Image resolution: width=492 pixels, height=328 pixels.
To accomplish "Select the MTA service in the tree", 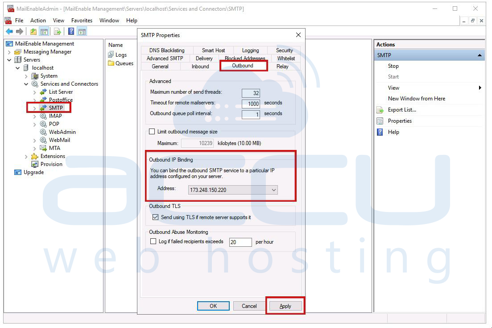I will coord(54,148).
